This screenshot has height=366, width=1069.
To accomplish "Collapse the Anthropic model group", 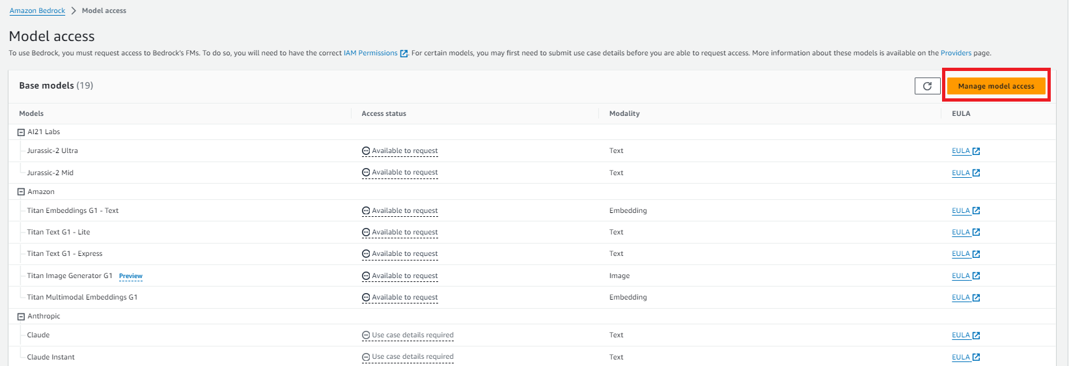I will coord(21,317).
